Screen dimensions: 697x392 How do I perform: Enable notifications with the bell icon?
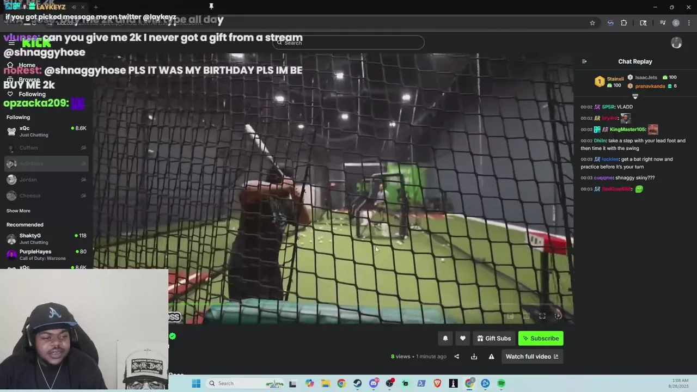tap(445, 339)
